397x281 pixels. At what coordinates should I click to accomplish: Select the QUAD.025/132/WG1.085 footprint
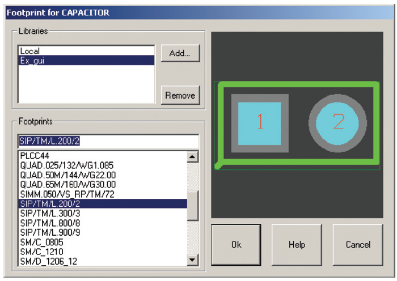tap(103, 165)
